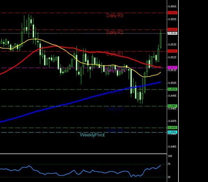Click the 0.8475 price axis label
Screen dimensions: 208x182
[x=172, y=121]
